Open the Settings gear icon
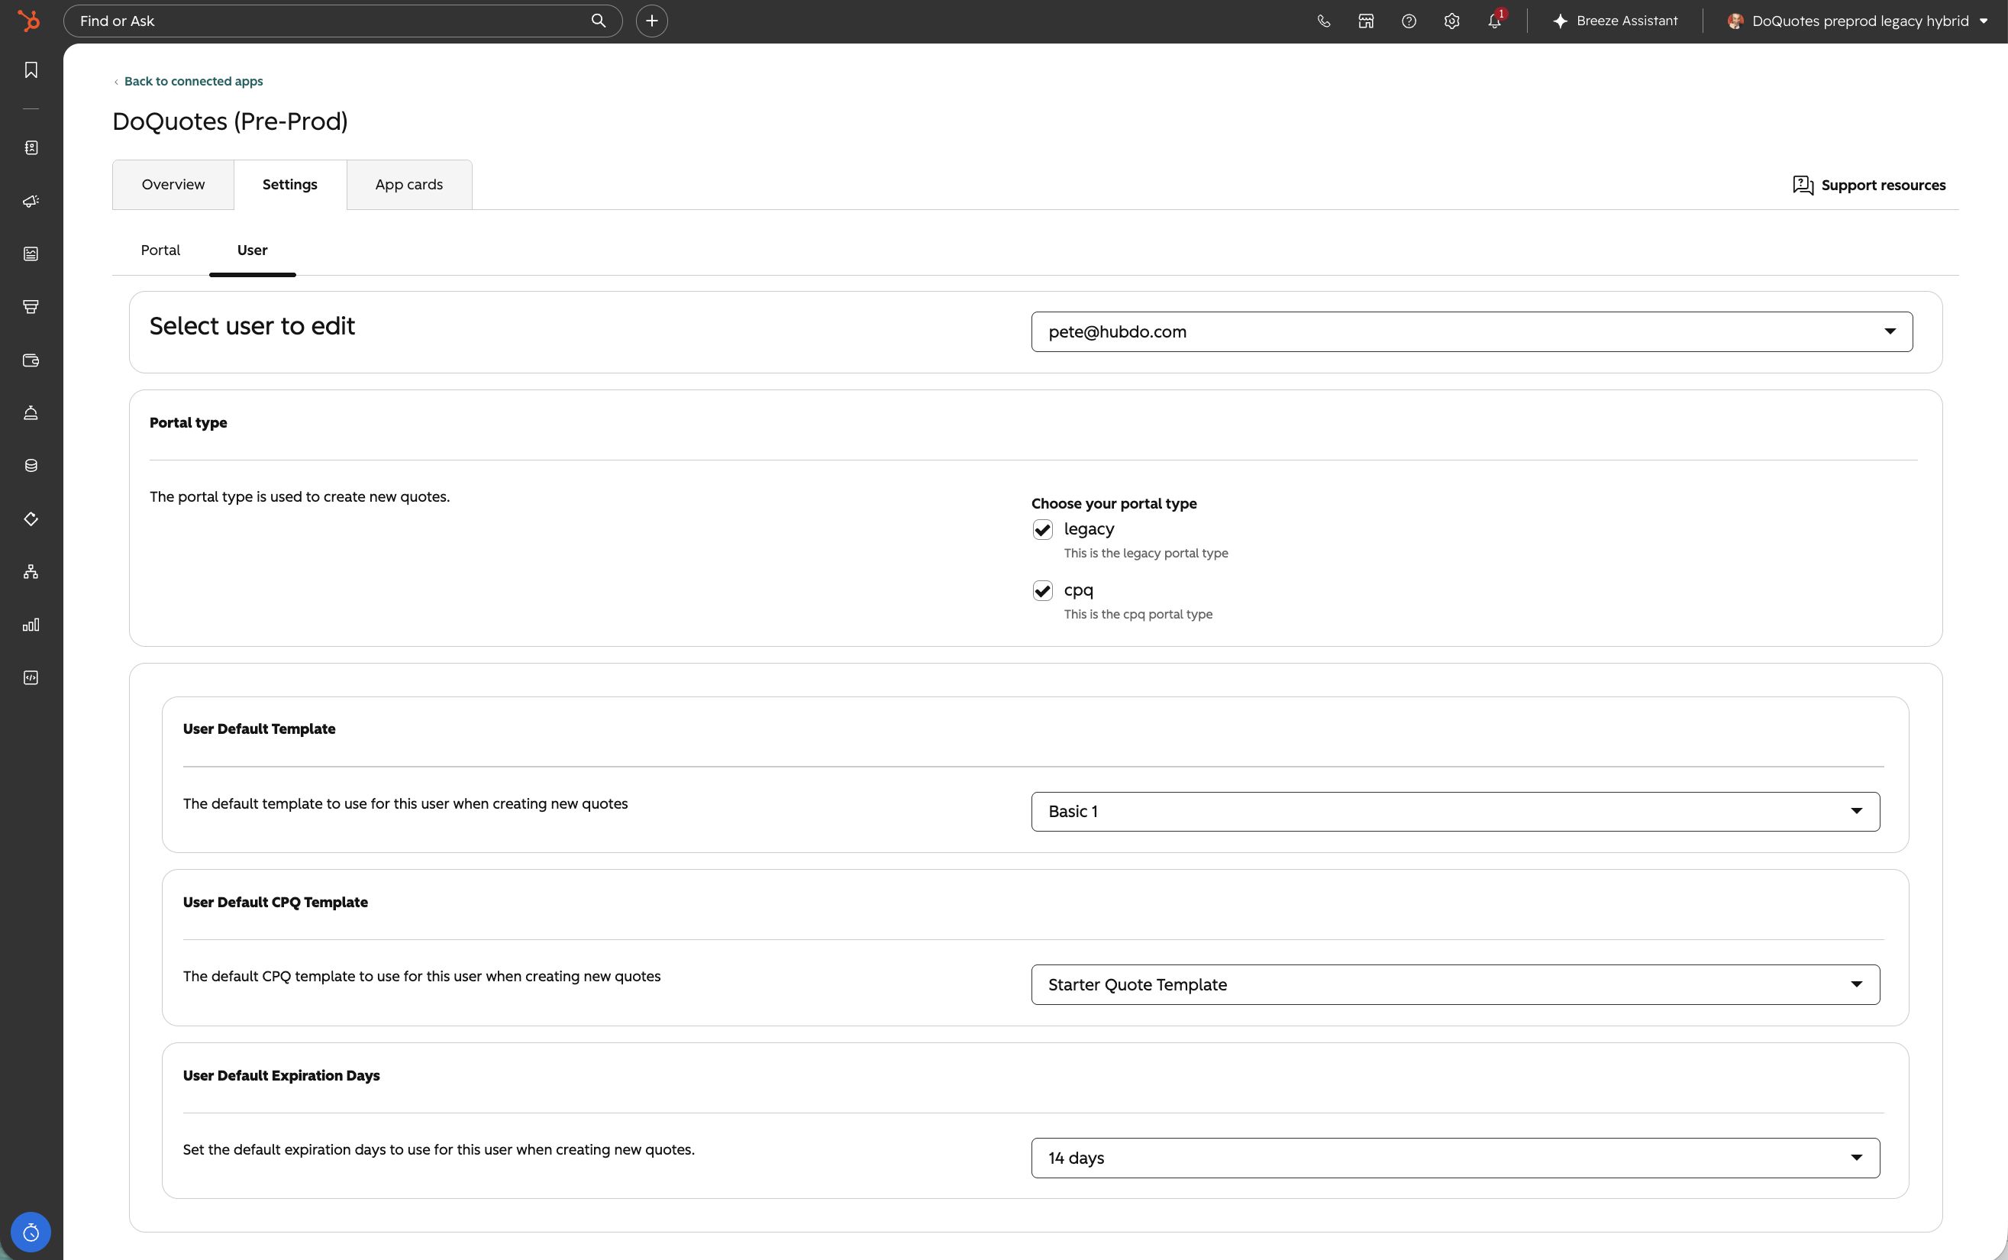Viewport: 2008px width, 1260px height. coord(1451,21)
